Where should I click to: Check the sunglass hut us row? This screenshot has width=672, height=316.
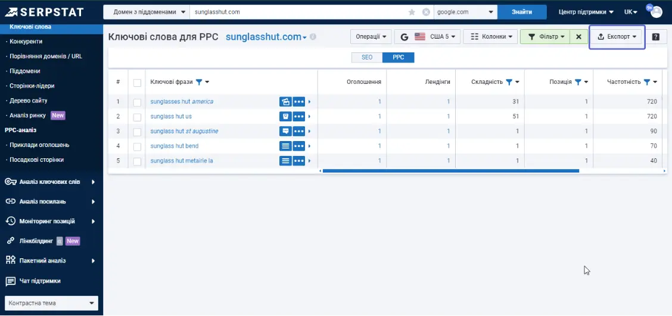click(137, 117)
